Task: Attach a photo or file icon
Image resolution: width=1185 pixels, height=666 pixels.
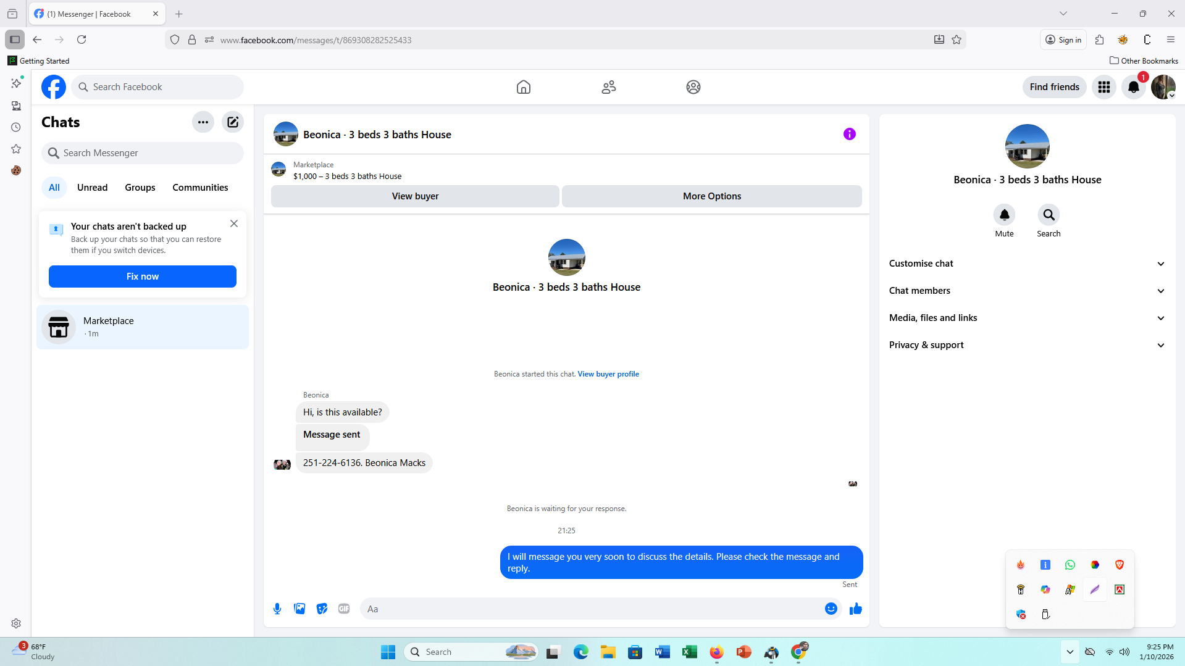Action: (x=299, y=609)
